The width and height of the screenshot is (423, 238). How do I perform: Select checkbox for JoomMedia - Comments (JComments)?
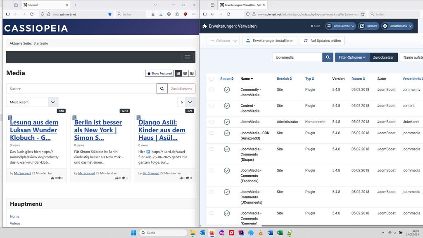click(x=211, y=192)
